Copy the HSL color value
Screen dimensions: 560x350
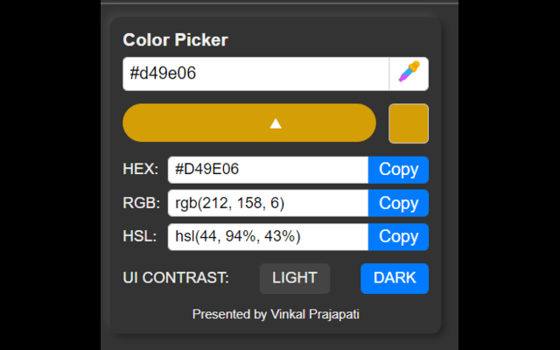[x=398, y=237]
